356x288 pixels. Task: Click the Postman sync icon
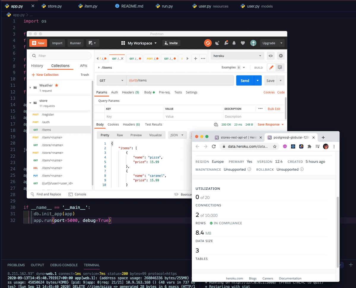pyautogui.click(x=208, y=43)
